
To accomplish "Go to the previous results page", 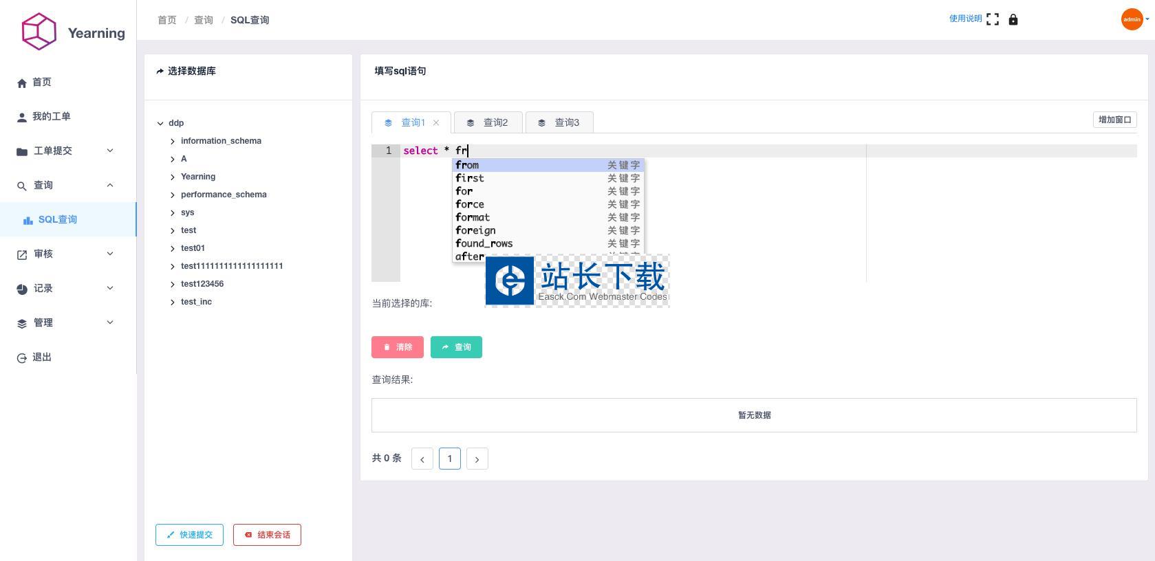I will coord(422,459).
